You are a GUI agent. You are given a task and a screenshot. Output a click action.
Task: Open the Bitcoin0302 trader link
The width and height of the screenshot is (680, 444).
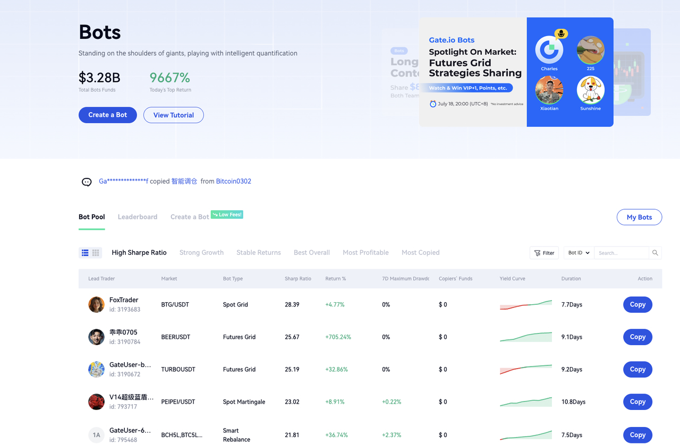pos(233,182)
